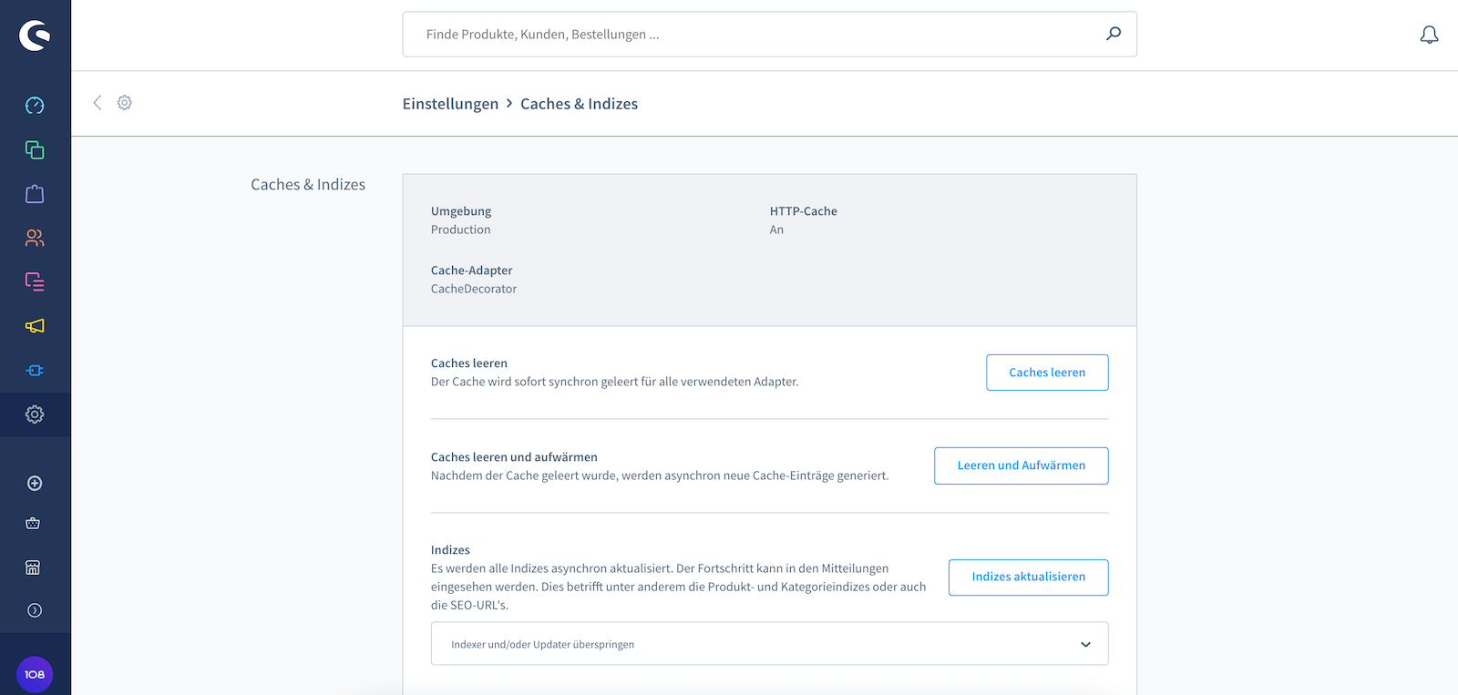Open the storefront sales channel icon
Image resolution: width=1458 pixels, height=695 pixels.
(34, 567)
